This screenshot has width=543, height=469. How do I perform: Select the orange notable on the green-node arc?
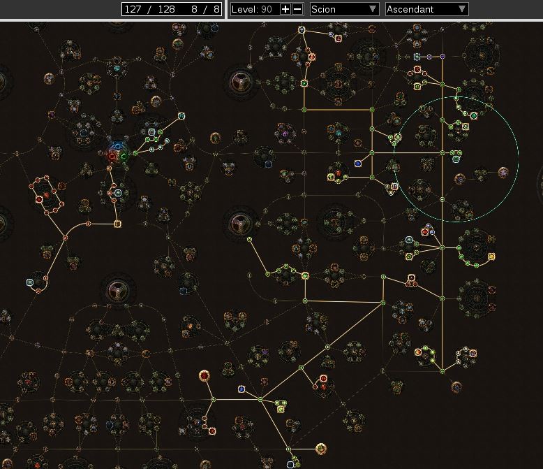tap(418, 352)
